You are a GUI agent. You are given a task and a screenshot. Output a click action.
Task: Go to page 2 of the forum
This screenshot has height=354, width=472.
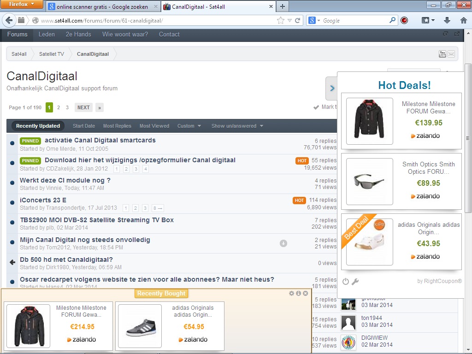59,107
